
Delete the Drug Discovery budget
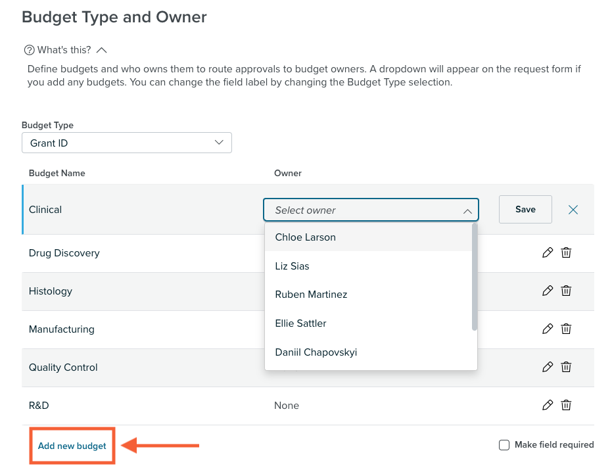(x=566, y=252)
